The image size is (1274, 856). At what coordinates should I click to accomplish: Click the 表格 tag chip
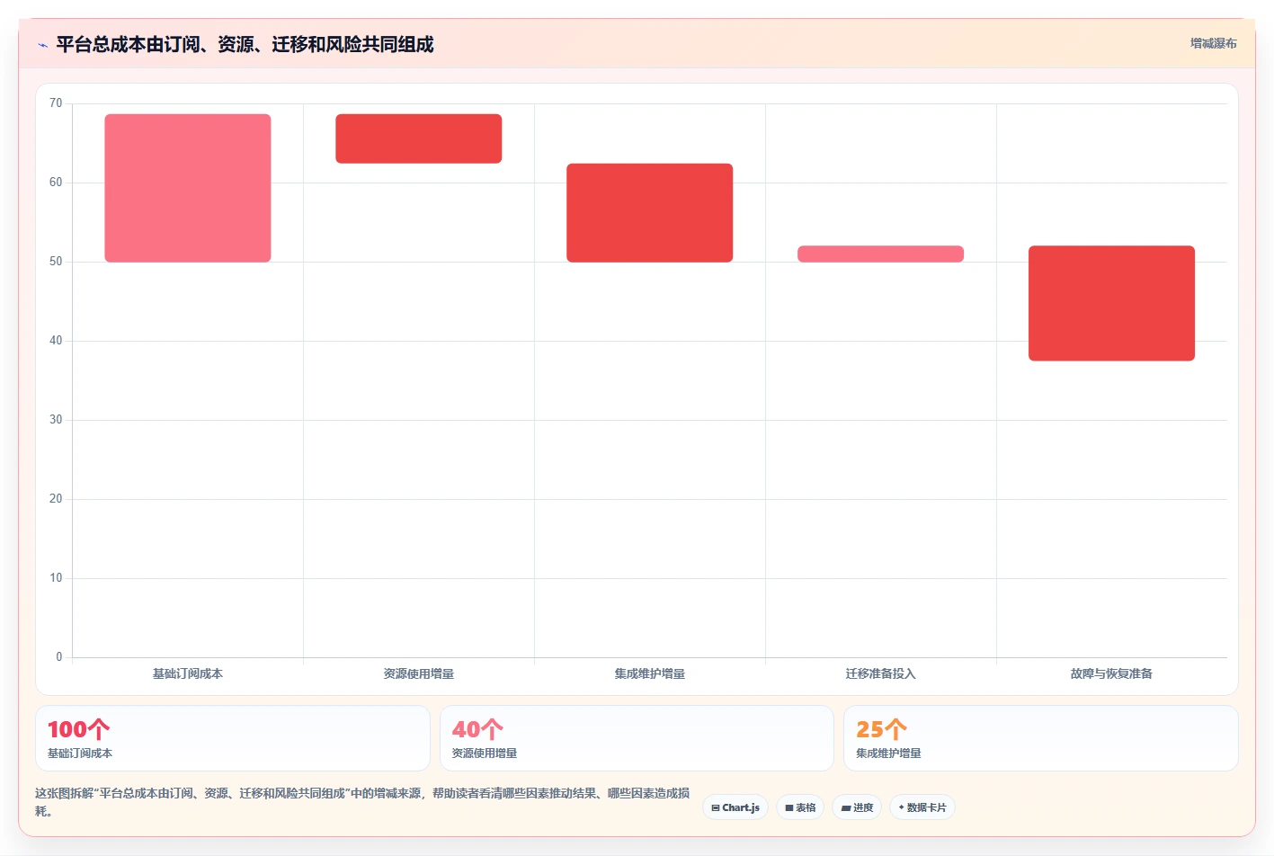tap(800, 807)
